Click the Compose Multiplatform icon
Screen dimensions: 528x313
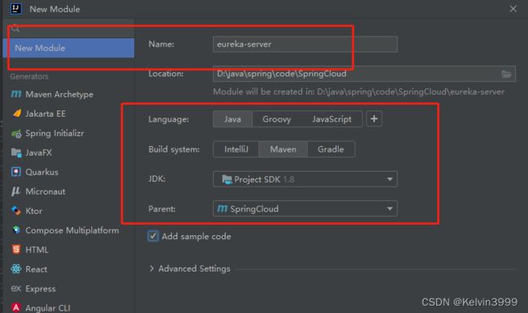click(x=15, y=230)
